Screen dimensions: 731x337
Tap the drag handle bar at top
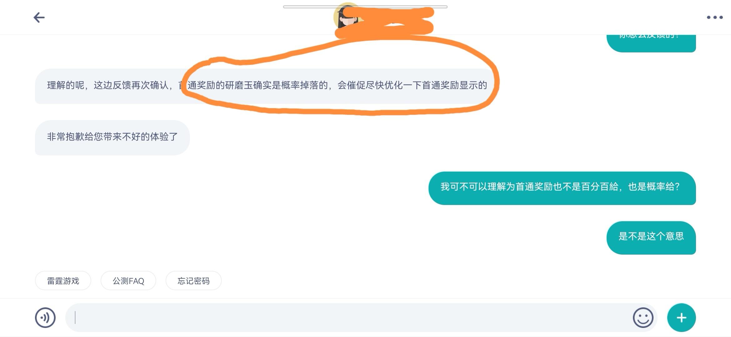[x=365, y=7]
